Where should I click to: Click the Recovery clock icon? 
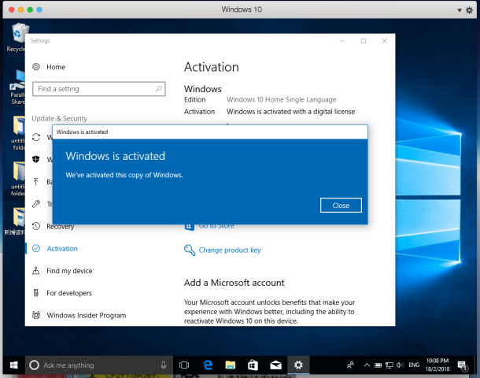click(x=36, y=226)
